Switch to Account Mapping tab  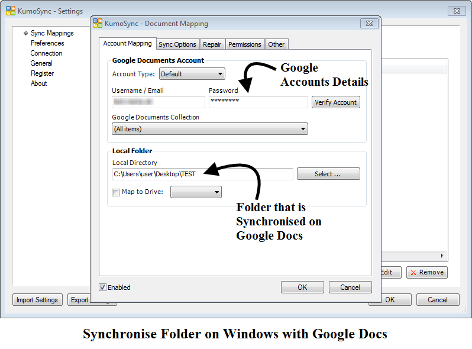click(x=127, y=43)
